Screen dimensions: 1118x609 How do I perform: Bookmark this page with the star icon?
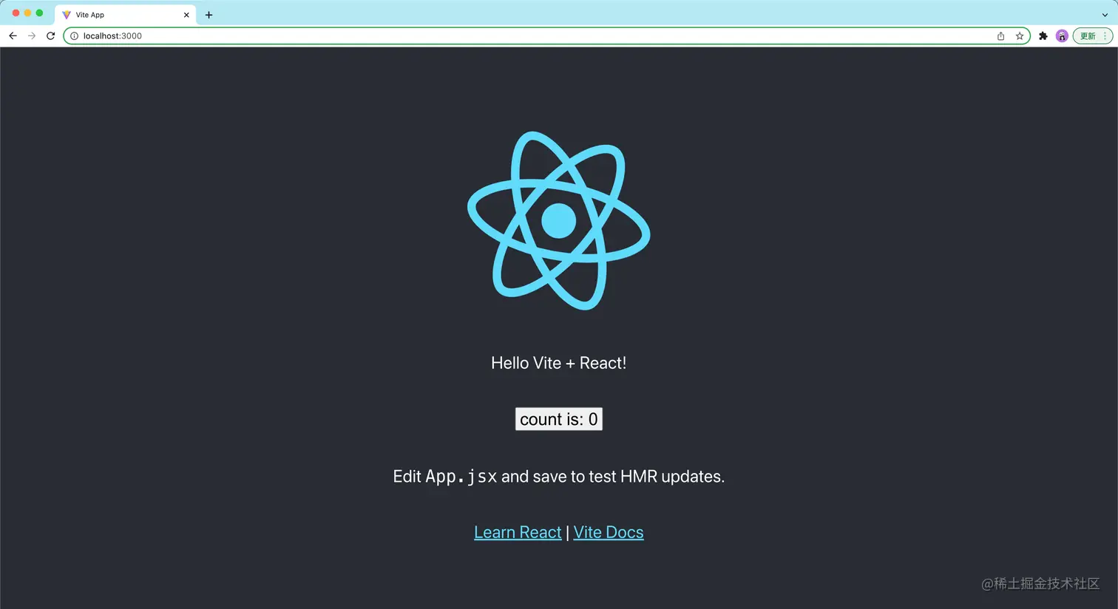1020,35
